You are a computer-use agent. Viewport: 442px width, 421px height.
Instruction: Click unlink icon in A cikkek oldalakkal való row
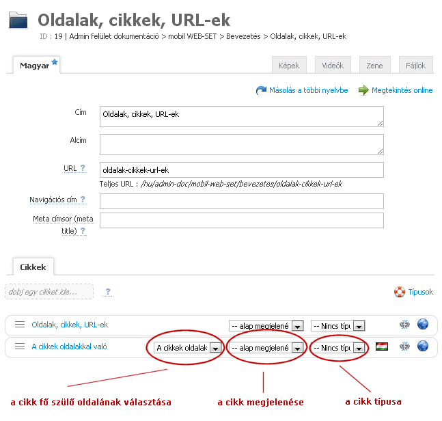(x=404, y=347)
